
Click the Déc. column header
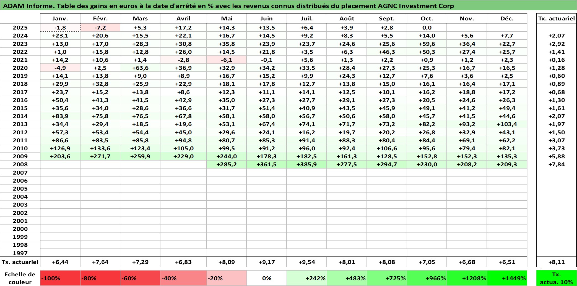pos(507,18)
